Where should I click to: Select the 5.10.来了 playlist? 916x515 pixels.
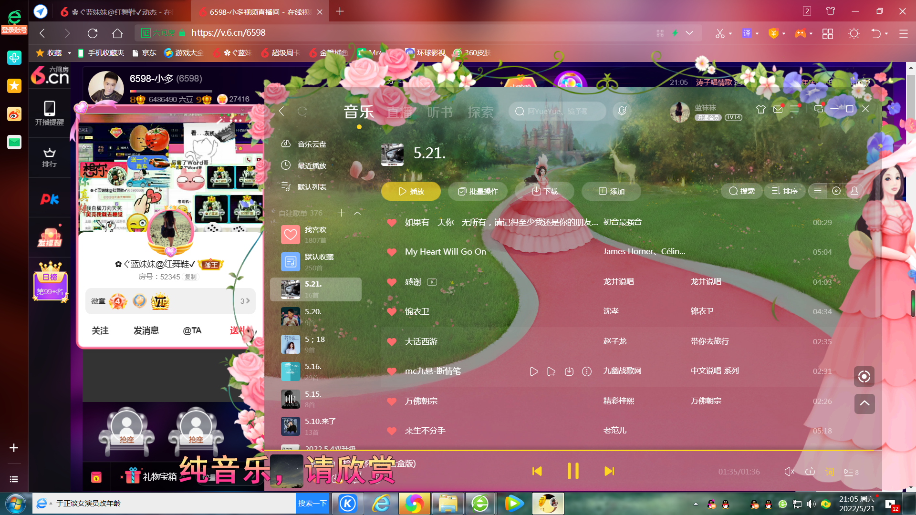[315, 427]
